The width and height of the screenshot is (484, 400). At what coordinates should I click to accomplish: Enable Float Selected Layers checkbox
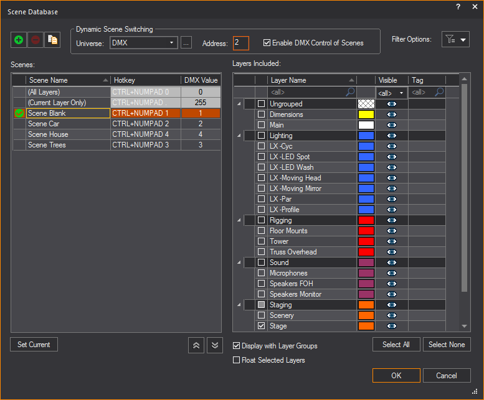click(x=236, y=360)
